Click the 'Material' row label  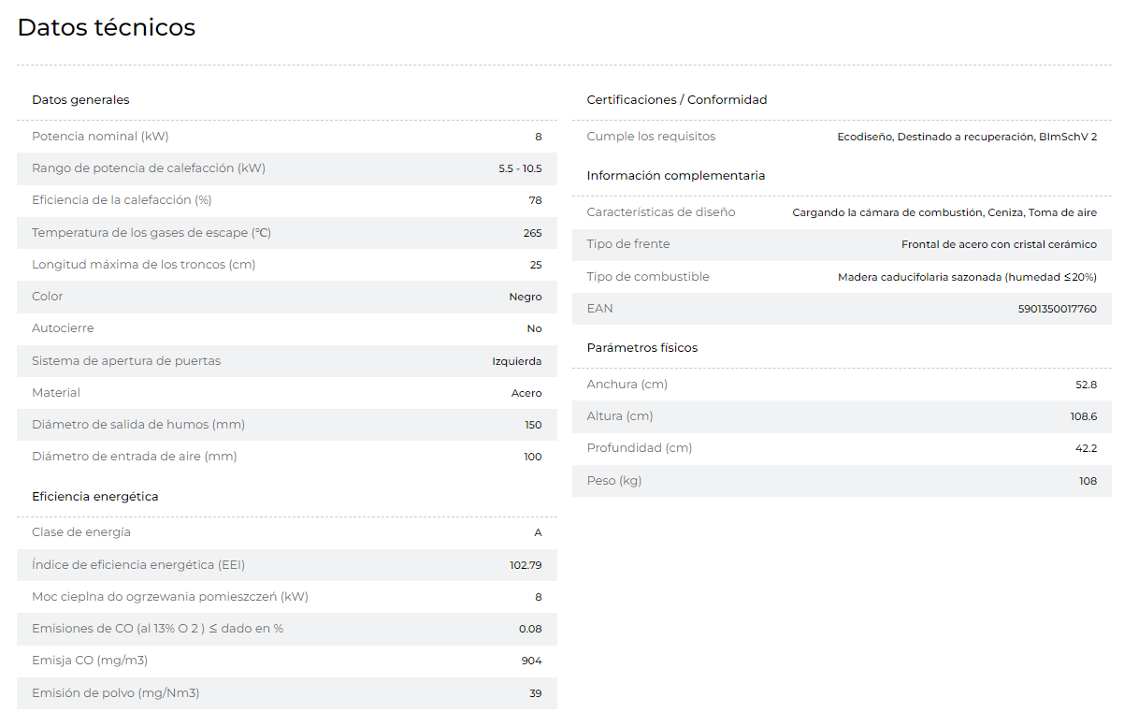[56, 393]
